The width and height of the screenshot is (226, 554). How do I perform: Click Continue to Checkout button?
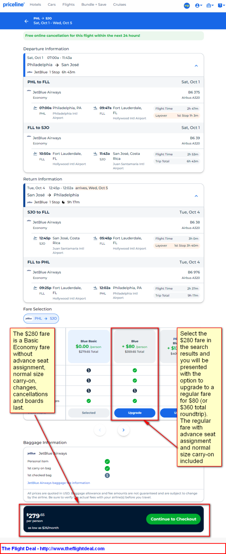click(173, 519)
